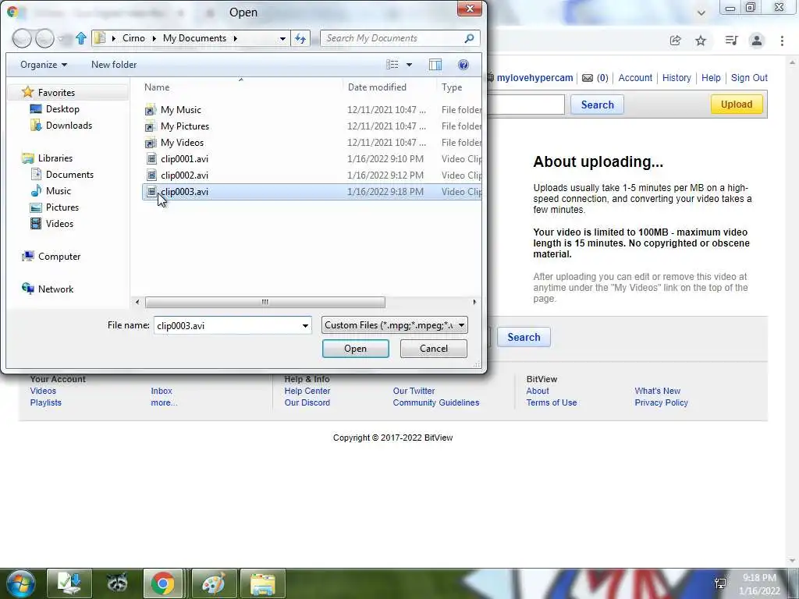This screenshot has height=599, width=799.
Task: Select Network in navigation pane
Action: pos(48,289)
